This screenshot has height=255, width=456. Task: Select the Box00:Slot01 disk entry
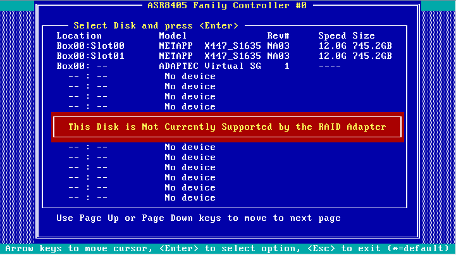point(90,56)
